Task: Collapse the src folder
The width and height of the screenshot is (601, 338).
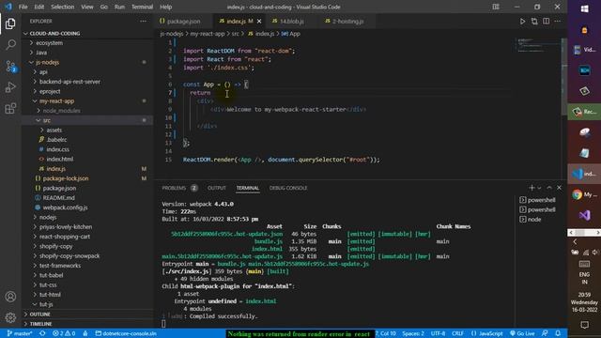Action: [47, 120]
